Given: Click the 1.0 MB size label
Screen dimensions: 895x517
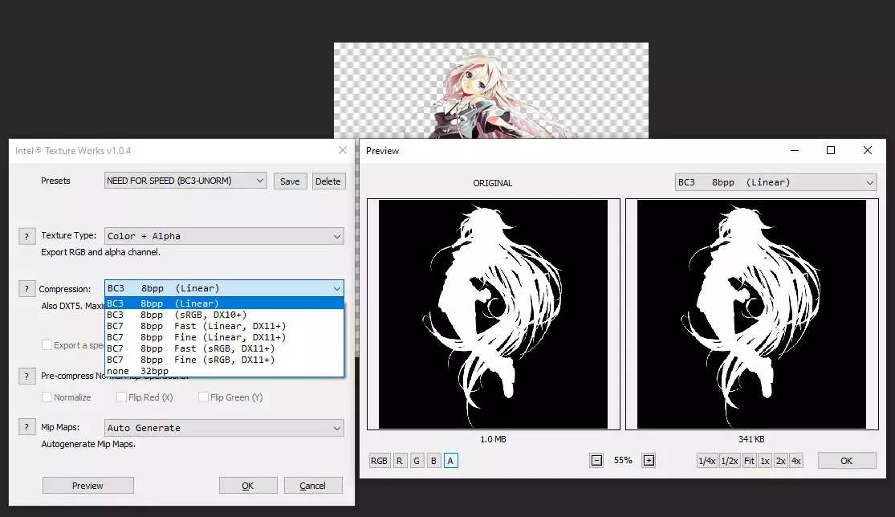Looking at the screenshot, I should [493, 439].
